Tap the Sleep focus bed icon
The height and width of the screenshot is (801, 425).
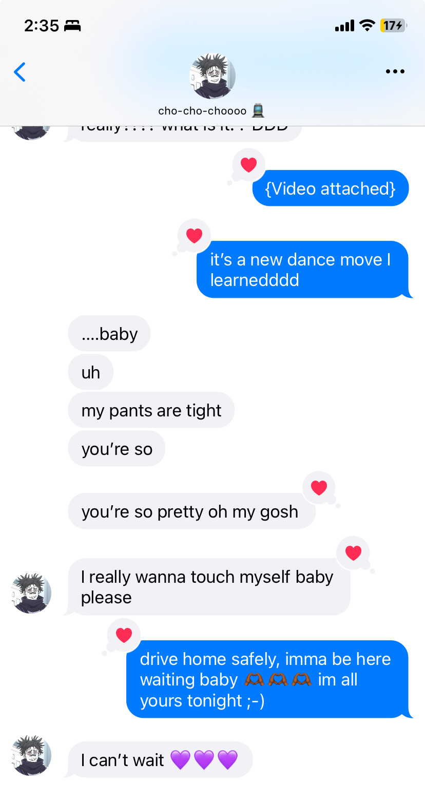73,26
